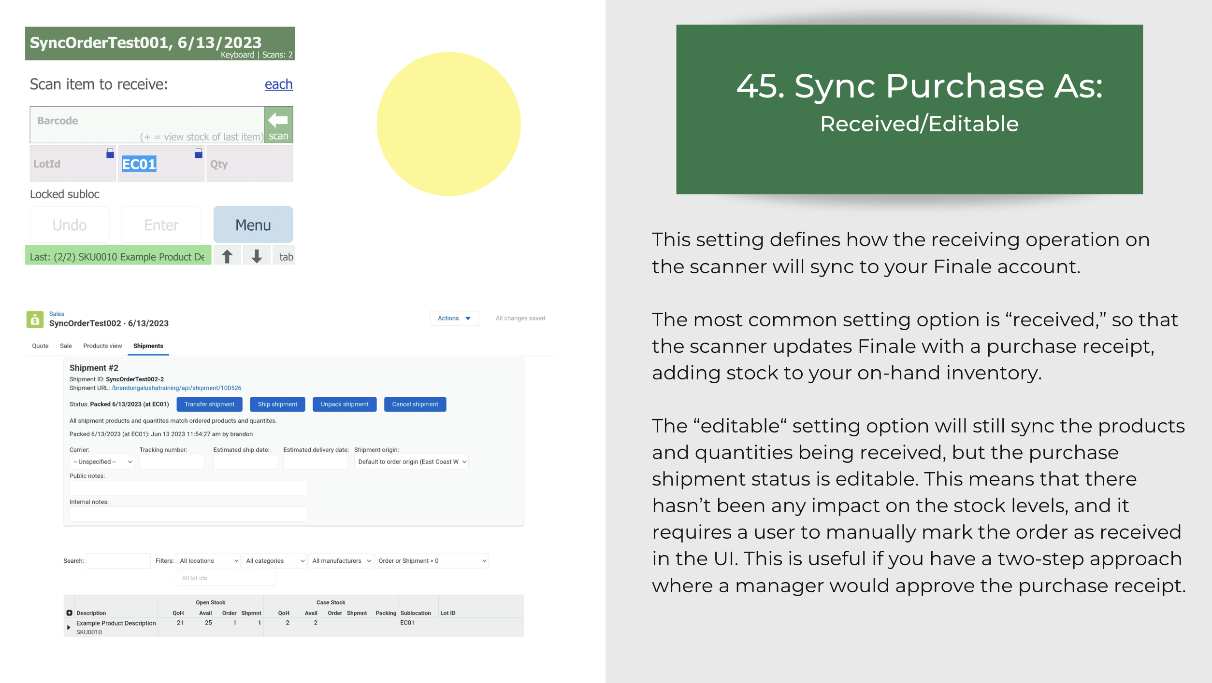Image resolution: width=1212 pixels, height=683 pixels.
Task: Switch to the Quote tab
Action: click(x=40, y=346)
